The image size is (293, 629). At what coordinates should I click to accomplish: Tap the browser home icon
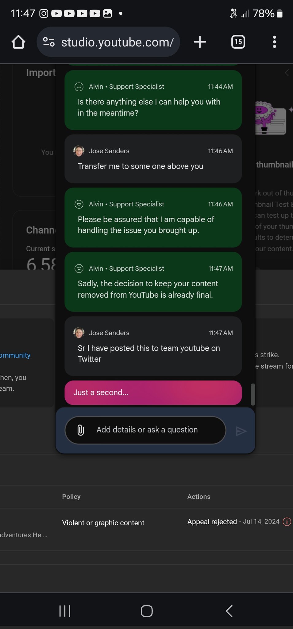point(18,42)
